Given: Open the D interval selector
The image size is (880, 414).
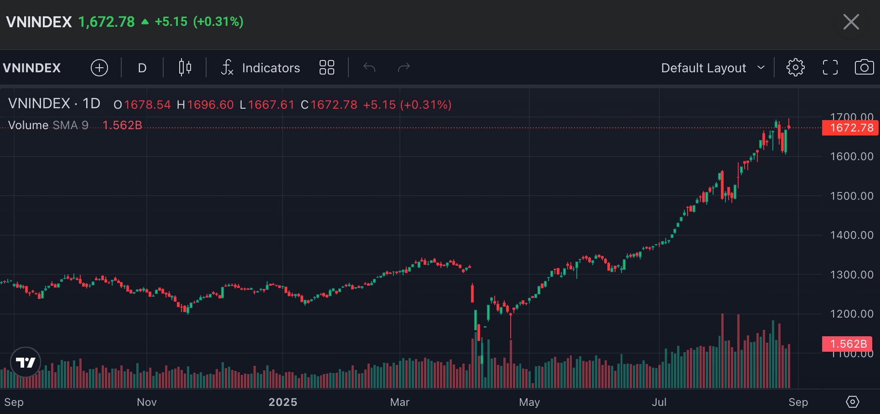Looking at the screenshot, I should tap(142, 68).
